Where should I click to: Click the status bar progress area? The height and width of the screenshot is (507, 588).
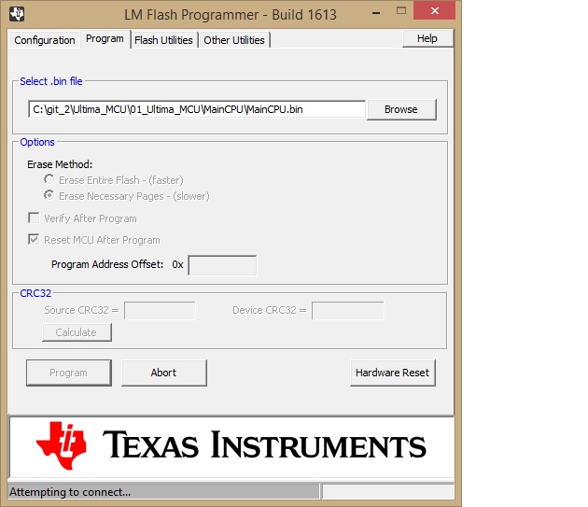click(388, 492)
